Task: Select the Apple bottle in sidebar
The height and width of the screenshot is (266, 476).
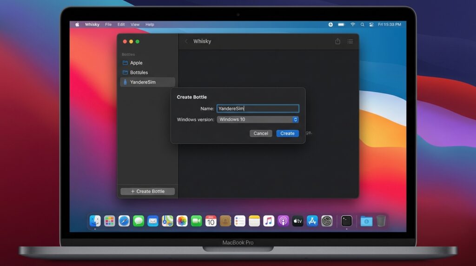Action: coord(136,63)
